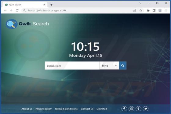This screenshot has height=114, width=171.
Task: Open the Chrome three-dot menu
Action: click(x=166, y=11)
